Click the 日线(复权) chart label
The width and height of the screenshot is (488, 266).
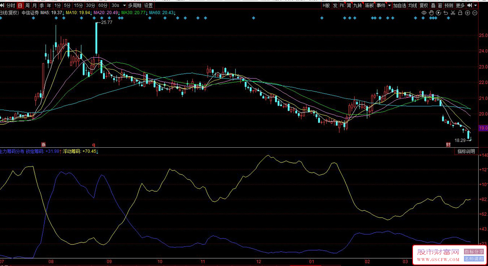point(10,13)
